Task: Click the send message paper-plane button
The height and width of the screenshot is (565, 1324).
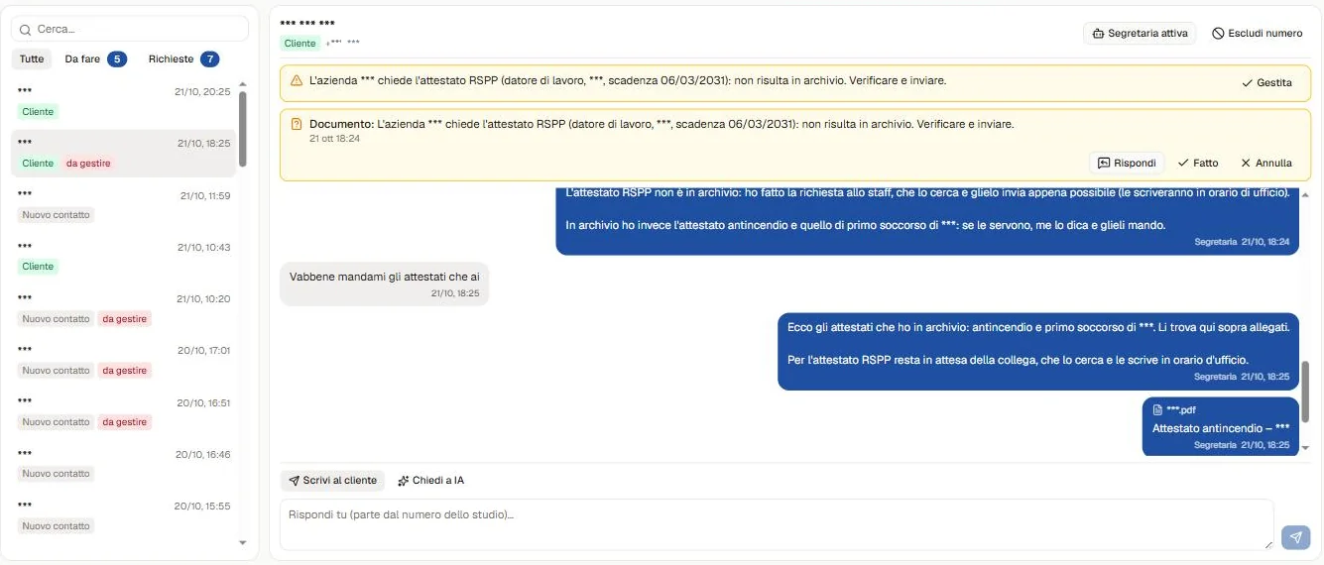Action: [1295, 536]
